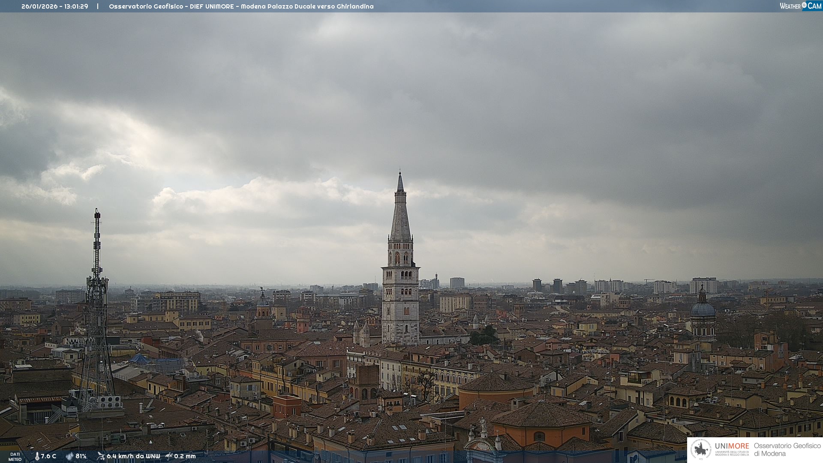
Task: Click the DATI METEO label
Action: [x=15, y=457]
